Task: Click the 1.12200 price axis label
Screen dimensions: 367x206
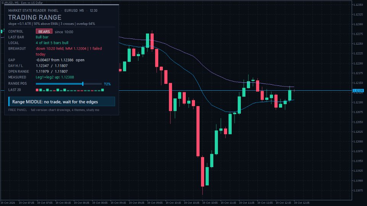Action: [358, 63]
